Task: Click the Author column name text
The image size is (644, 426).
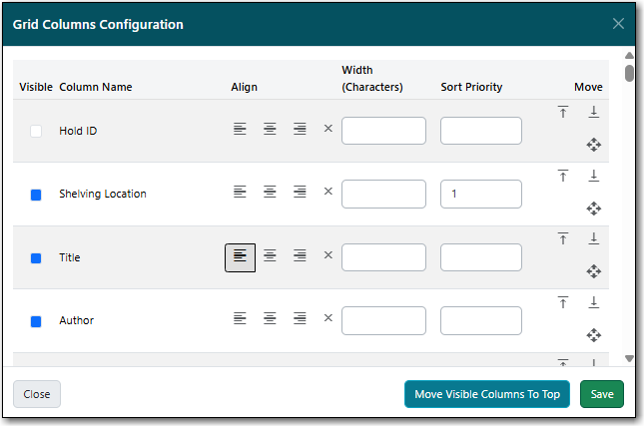Action: coord(77,320)
